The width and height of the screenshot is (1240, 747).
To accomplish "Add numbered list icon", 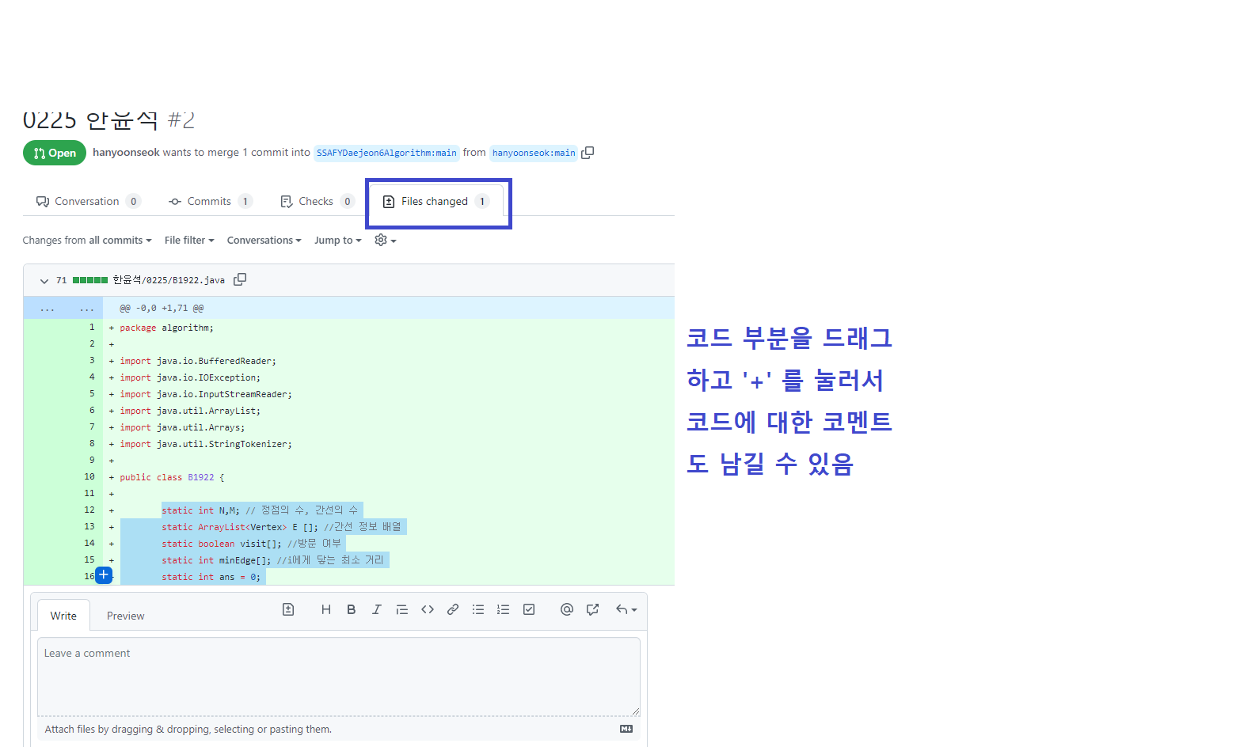I will pos(503,609).
